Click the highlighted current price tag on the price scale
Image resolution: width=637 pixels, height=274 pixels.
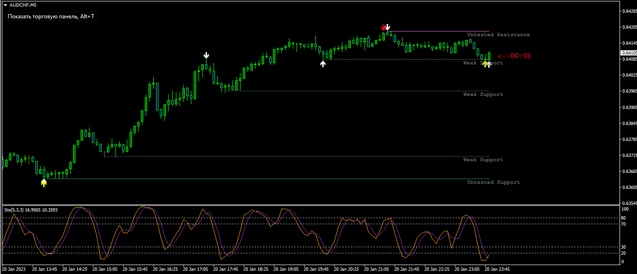[629, 53]
